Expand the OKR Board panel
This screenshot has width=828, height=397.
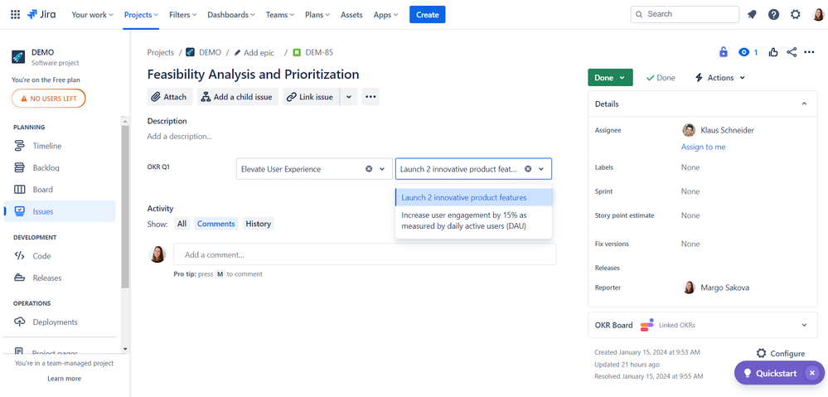pyautogui.click(x=804, y=325)
